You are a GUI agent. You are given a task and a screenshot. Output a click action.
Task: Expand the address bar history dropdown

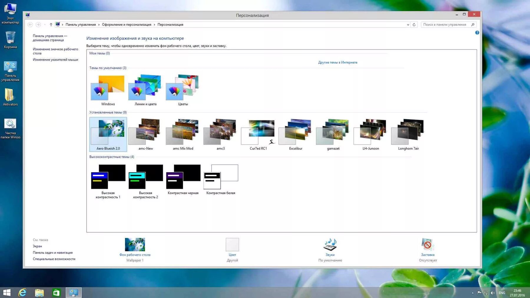pos(408,25)
